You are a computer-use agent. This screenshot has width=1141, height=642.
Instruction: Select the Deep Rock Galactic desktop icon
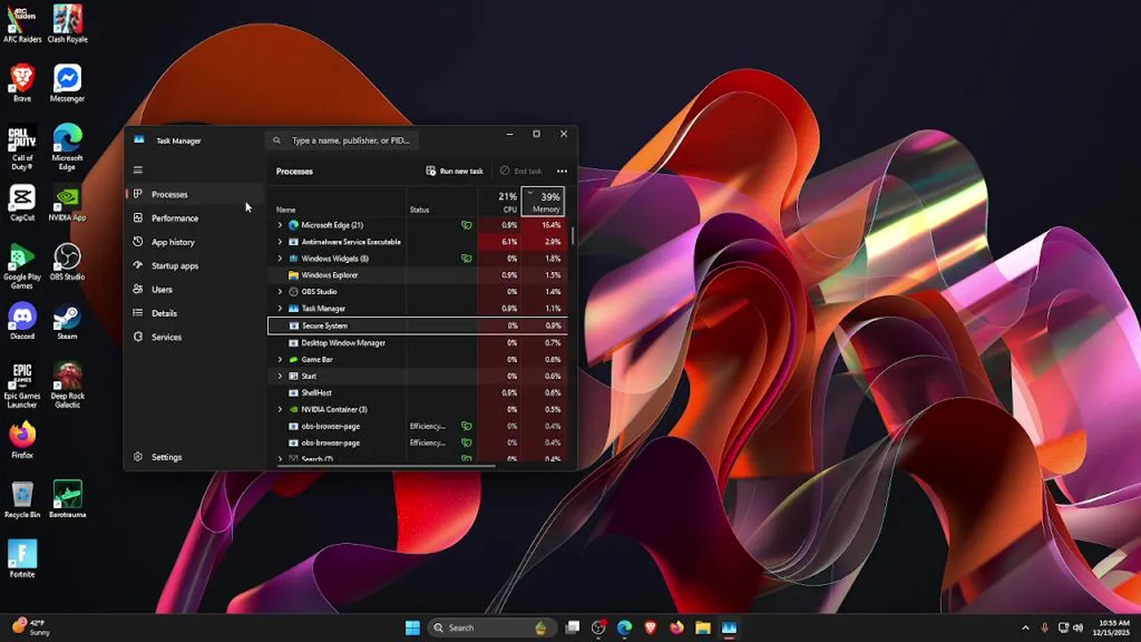point(68,385)
